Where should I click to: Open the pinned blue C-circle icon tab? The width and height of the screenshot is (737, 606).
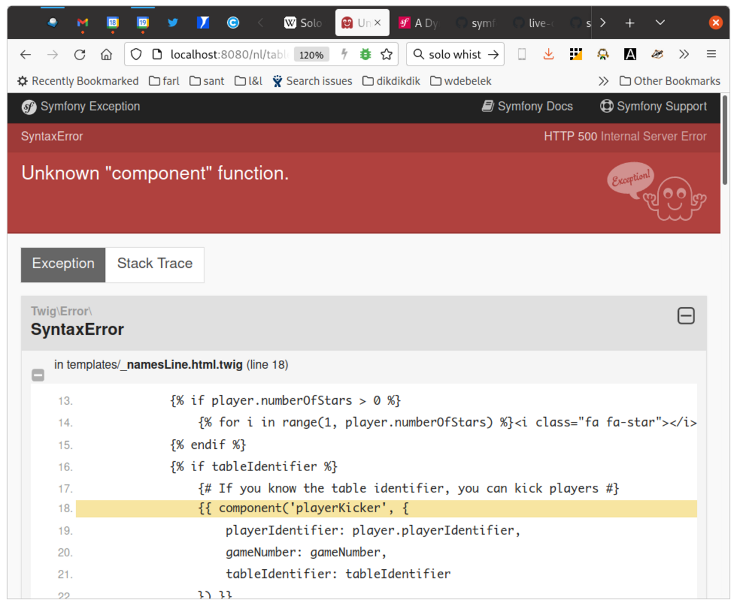coord(233,23)
